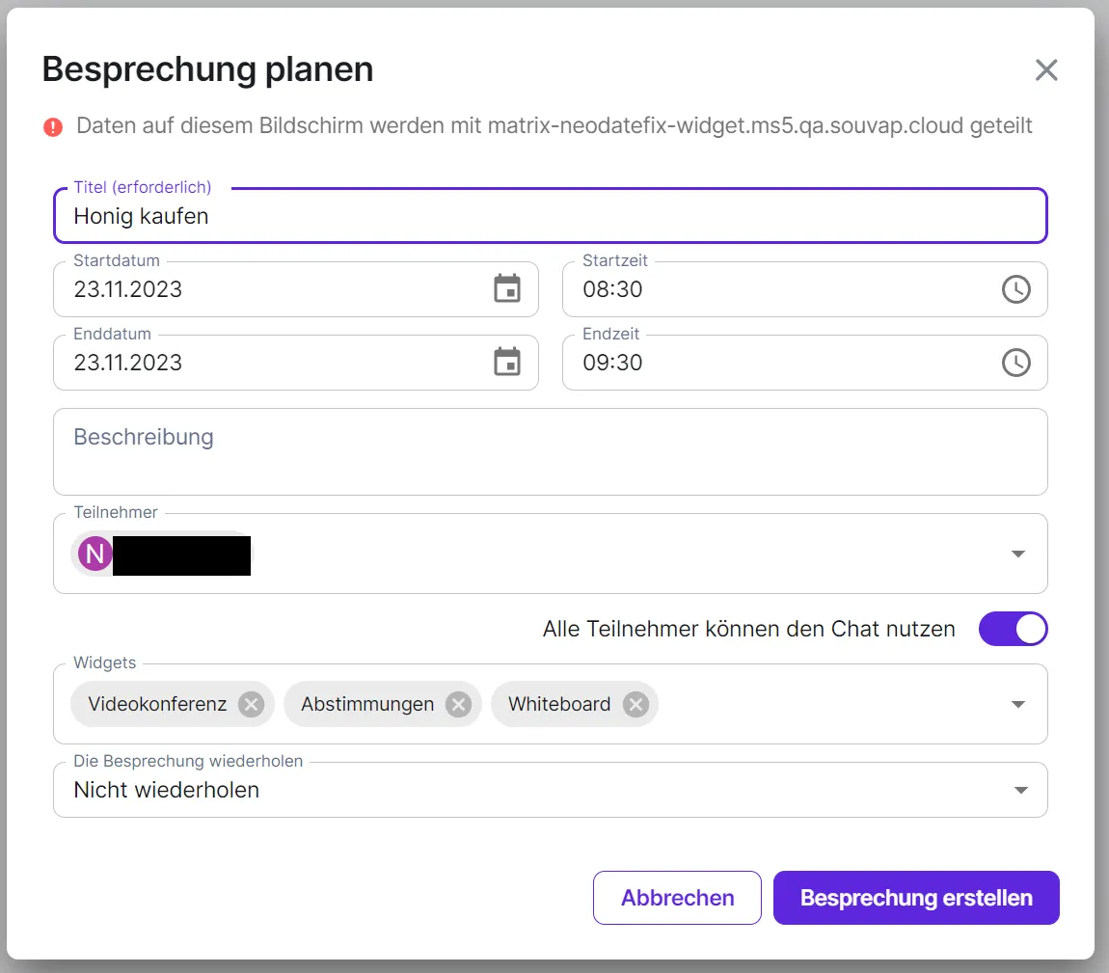Open the calendar picker for Startdatum

pos(506,288)
